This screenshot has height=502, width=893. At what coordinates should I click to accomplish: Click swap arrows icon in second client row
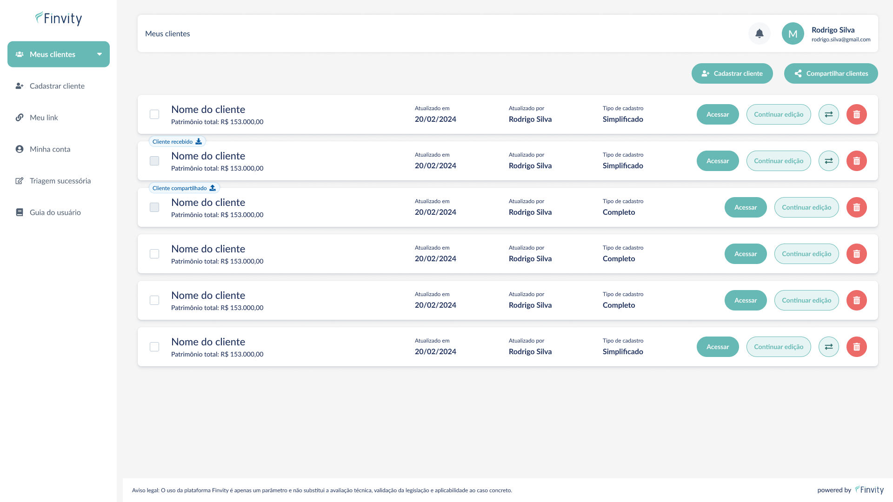pos(828,161)
